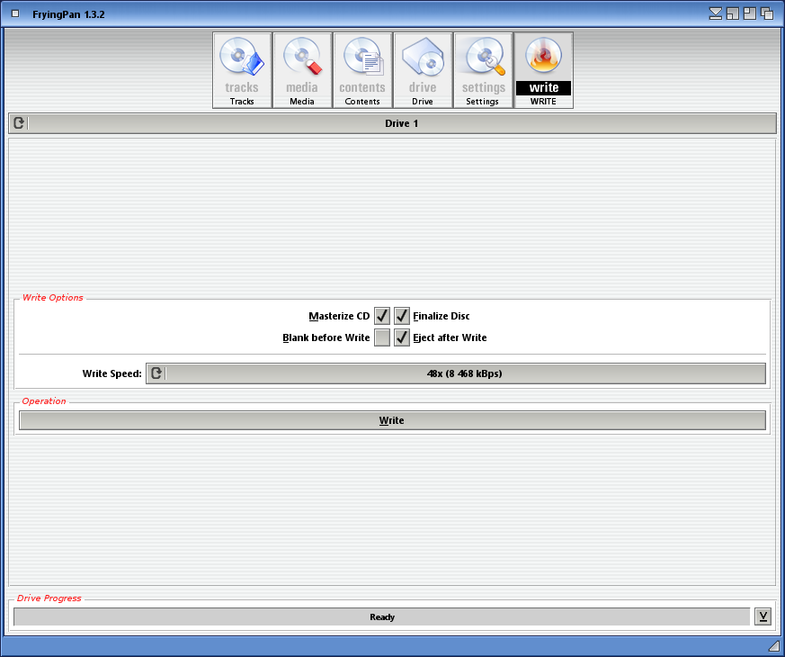Click the Ready drive progress bar
The height and width of the screenshot is (657, 785).
(x=381, y=616)
